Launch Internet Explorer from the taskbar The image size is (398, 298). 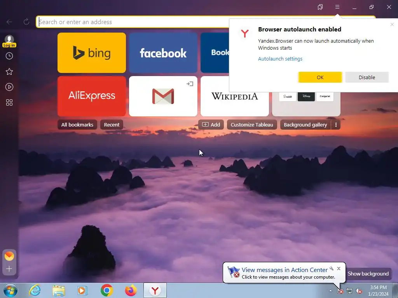[35, 290]
